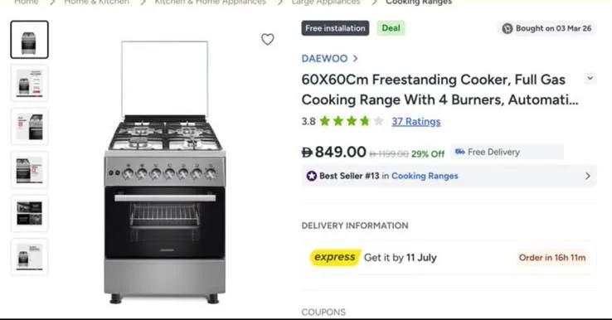
Task: Open the DAEWOO brand page chevron
Action: pyautogui.click(x=355, y=59)
